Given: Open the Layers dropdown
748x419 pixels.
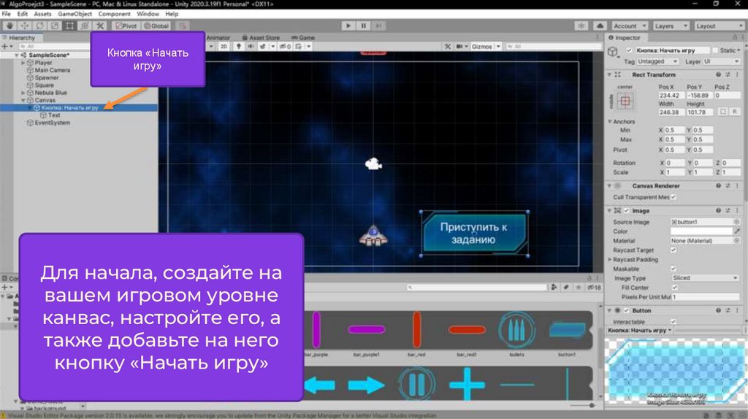Looking at the screenshot, I should (x=671, y=26).
